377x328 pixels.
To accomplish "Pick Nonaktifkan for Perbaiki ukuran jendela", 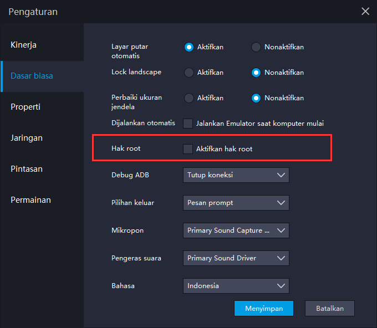I will pos(256,98).
